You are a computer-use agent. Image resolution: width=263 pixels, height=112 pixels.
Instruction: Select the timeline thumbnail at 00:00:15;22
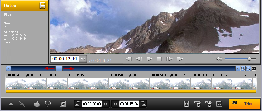click(222, 83)
